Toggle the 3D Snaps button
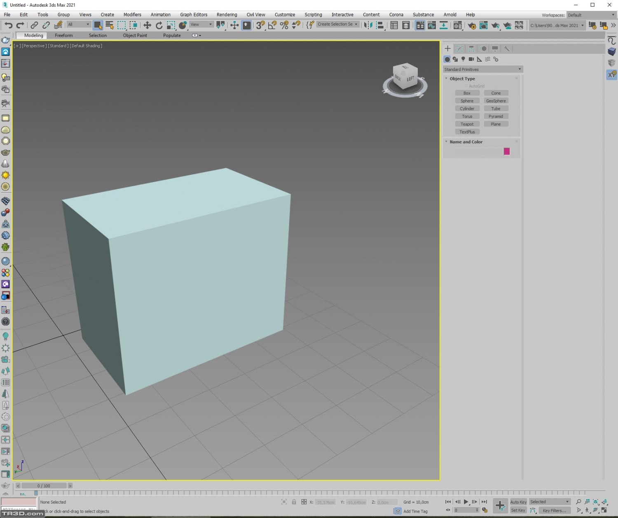 tap(260, 25)
